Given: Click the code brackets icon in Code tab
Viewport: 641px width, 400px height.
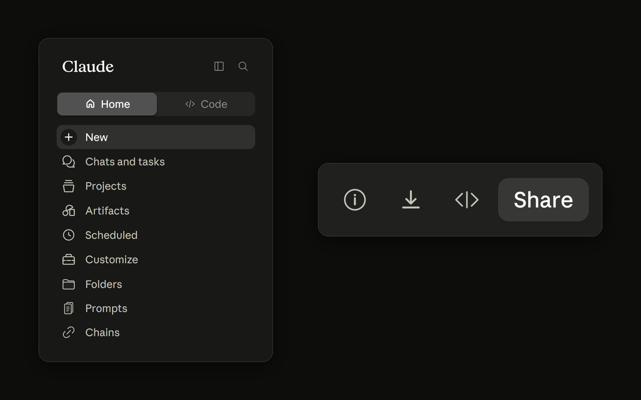Looking at the screenshot, I should [190, 104].
